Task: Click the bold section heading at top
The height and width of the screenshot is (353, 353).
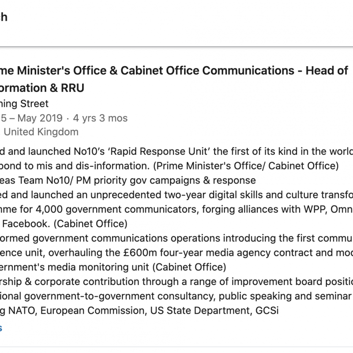Action: tap(4, 18)
